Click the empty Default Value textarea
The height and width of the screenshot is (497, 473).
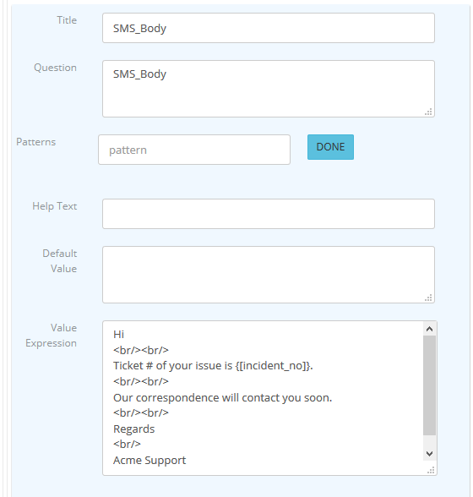(x=269, y=275)
